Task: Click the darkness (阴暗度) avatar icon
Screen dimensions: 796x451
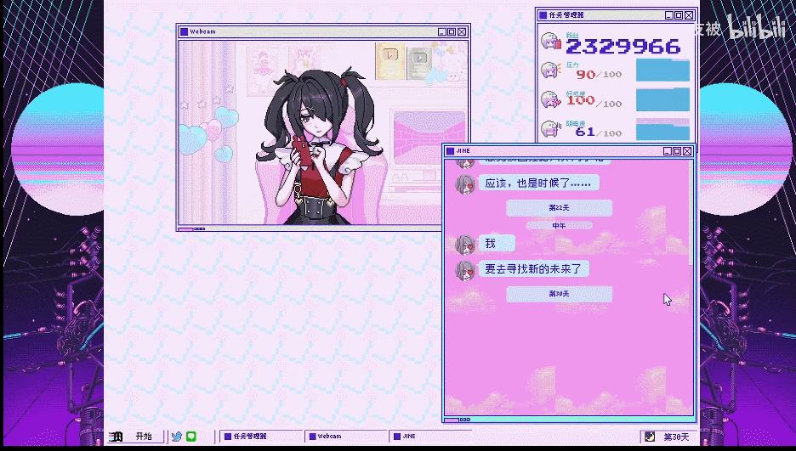Action: [550, 129]
